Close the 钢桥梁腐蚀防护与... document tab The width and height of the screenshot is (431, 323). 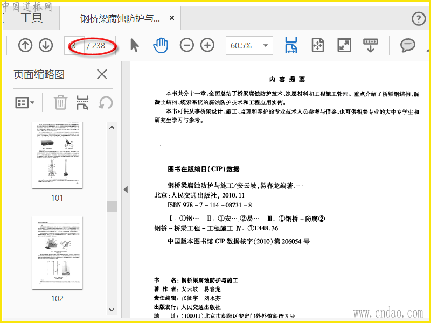click(x=172, y=18)
